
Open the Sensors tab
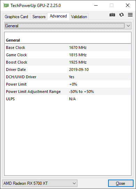coord(39,17)
